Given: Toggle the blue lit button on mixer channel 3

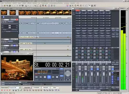Looking at the screenshot, I should (92, 69).
